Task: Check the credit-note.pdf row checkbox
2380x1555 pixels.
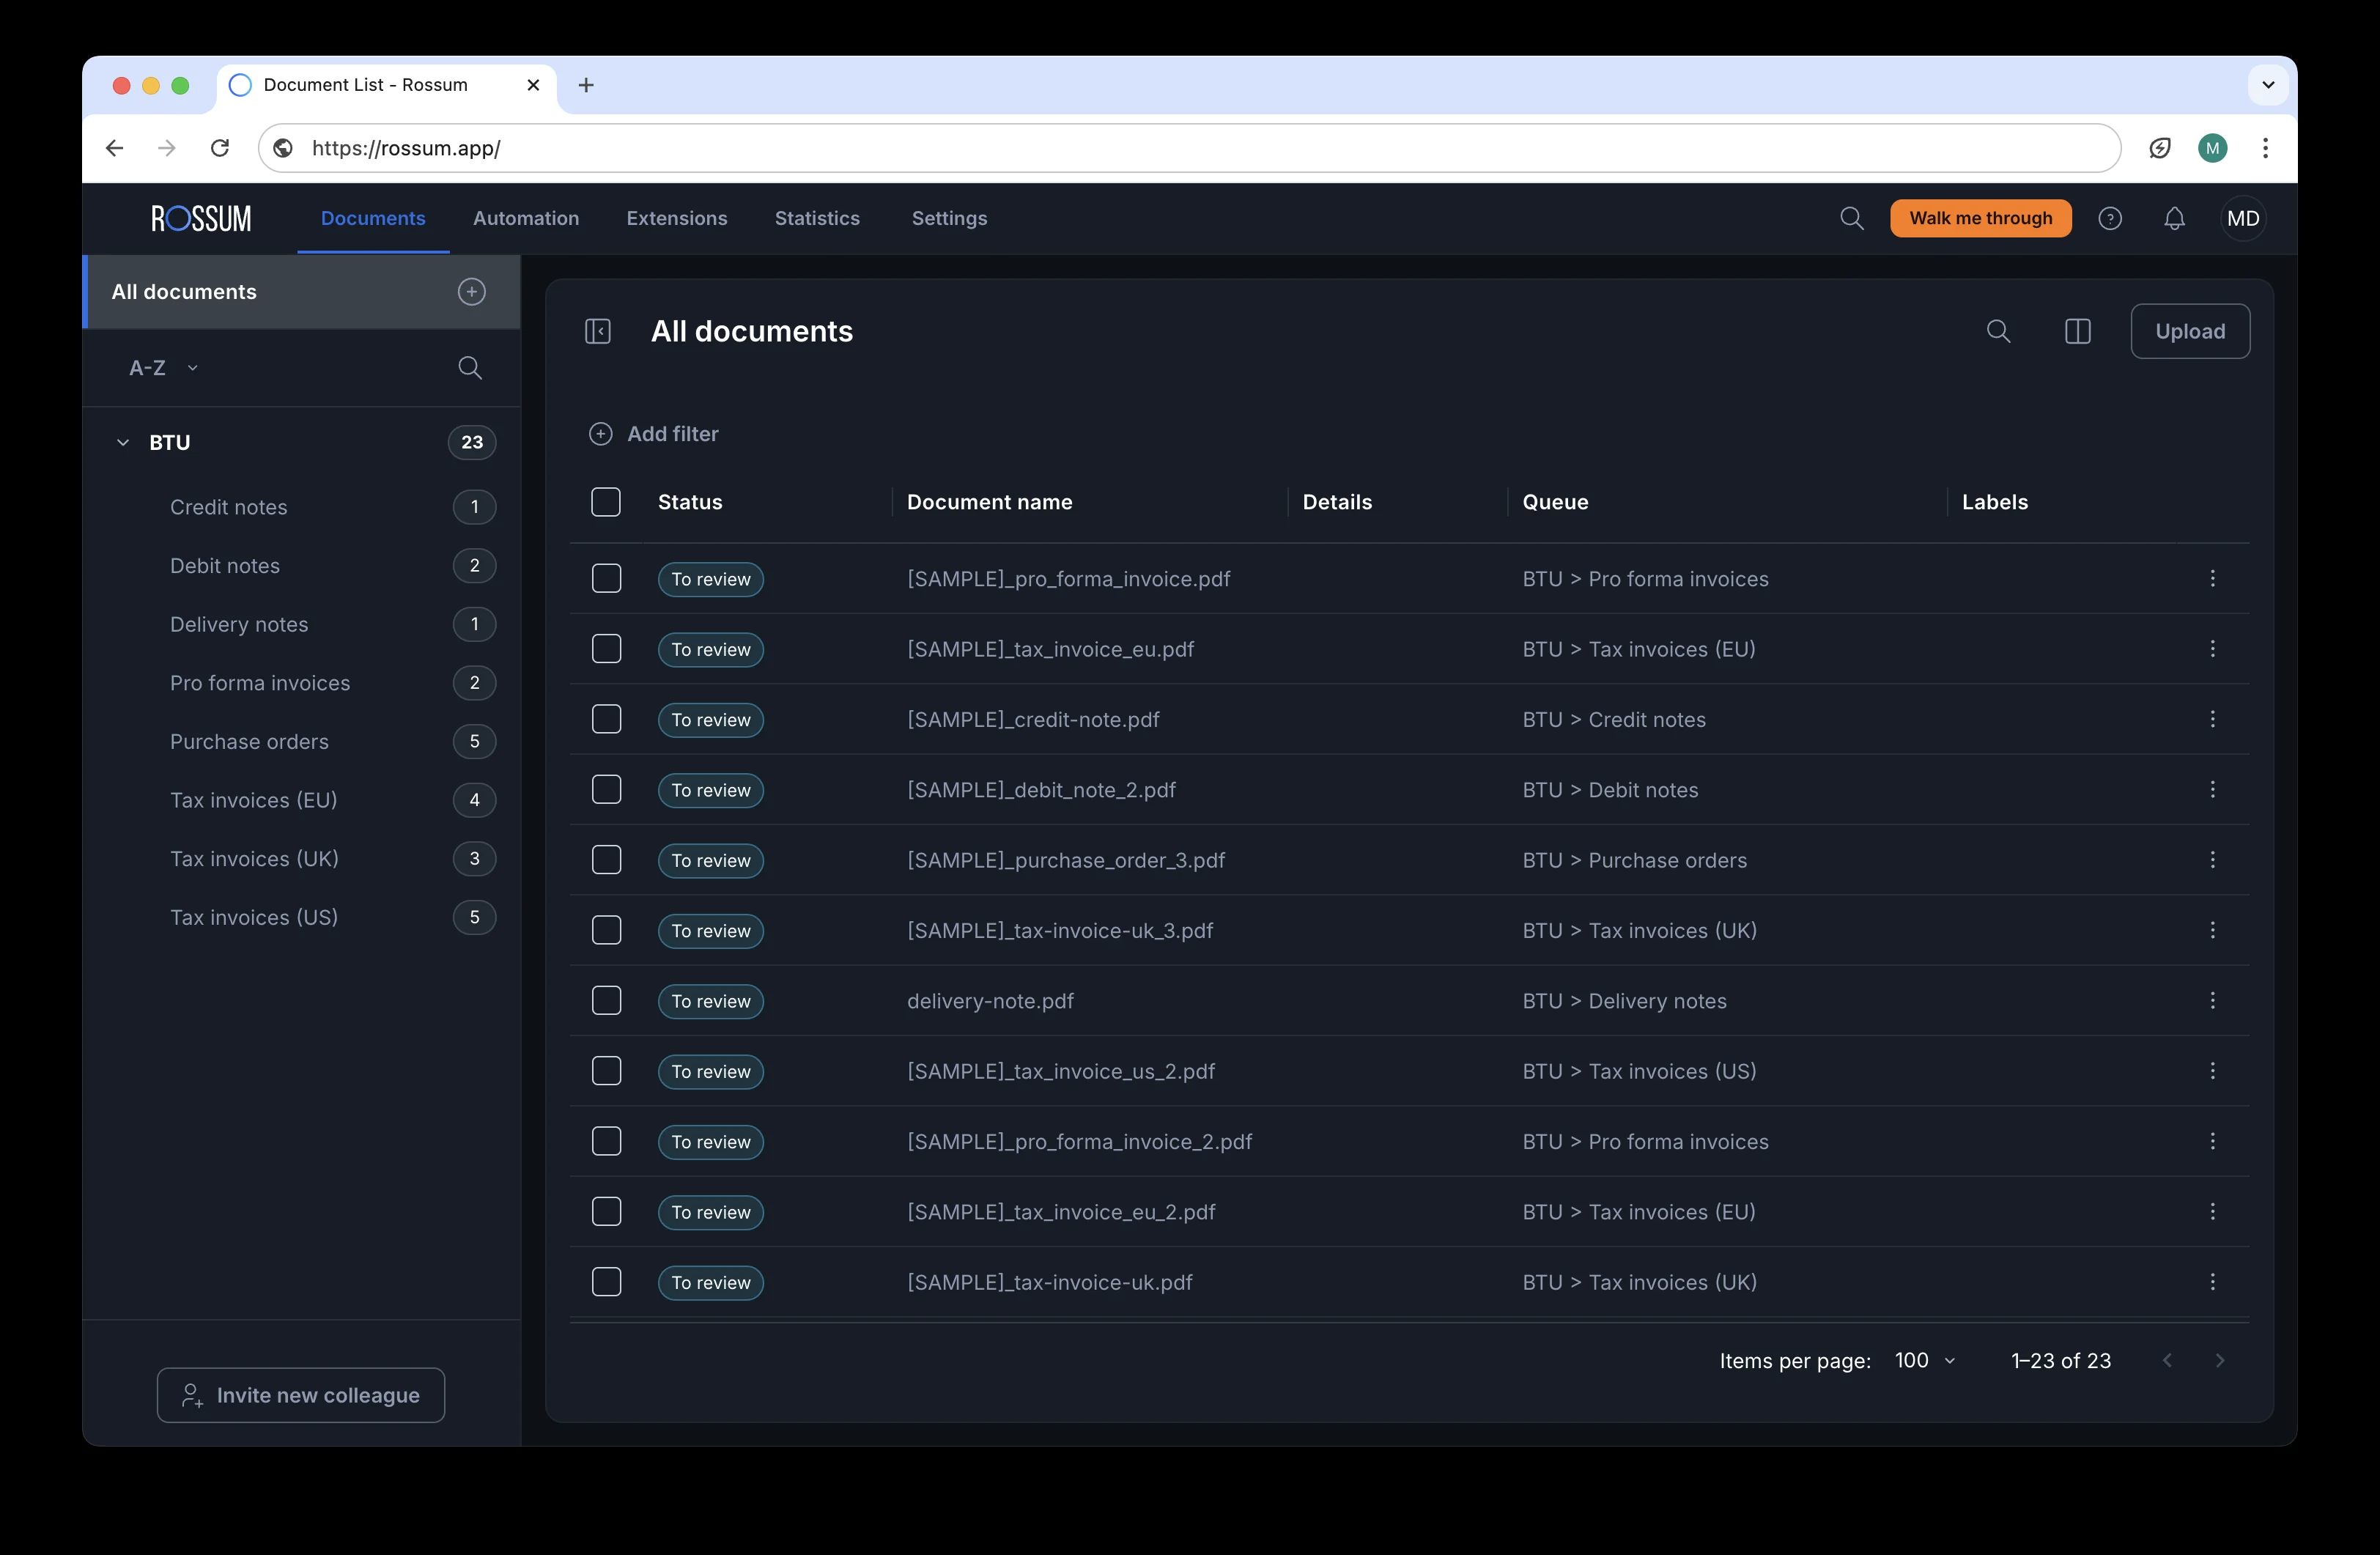Action: pyautogui.click(x=606, y=719)
